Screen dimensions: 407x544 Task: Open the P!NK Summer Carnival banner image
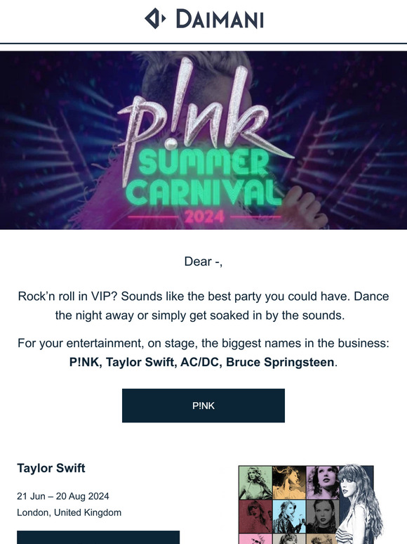coord(203,140)
